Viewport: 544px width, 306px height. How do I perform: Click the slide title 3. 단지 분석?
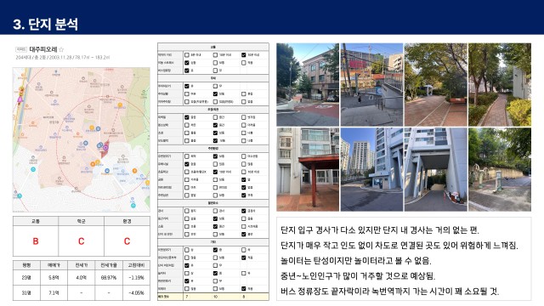[45, 25]
